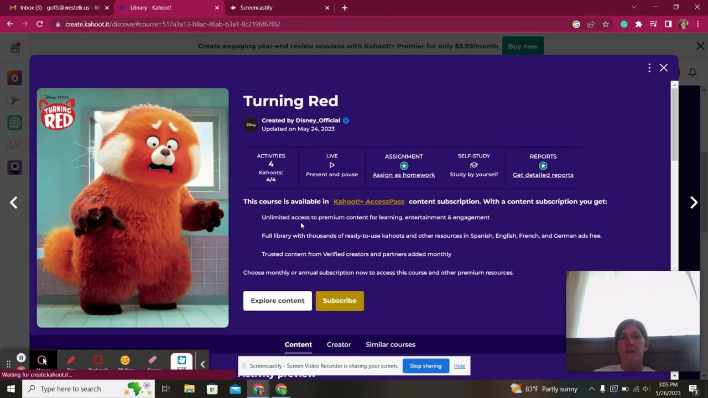Click Stop sharing in the share notification
The height and width of the screenshot is (398, 708).
426,366
